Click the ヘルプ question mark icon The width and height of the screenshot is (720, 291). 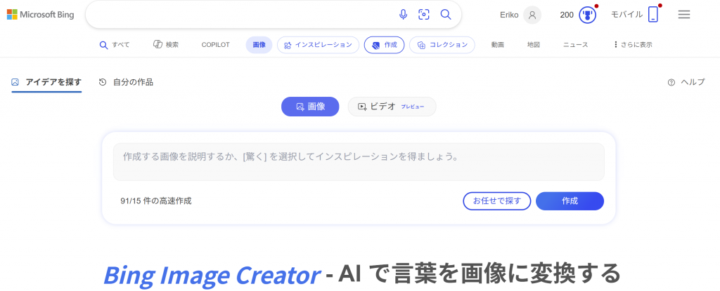tap(671, 83)
